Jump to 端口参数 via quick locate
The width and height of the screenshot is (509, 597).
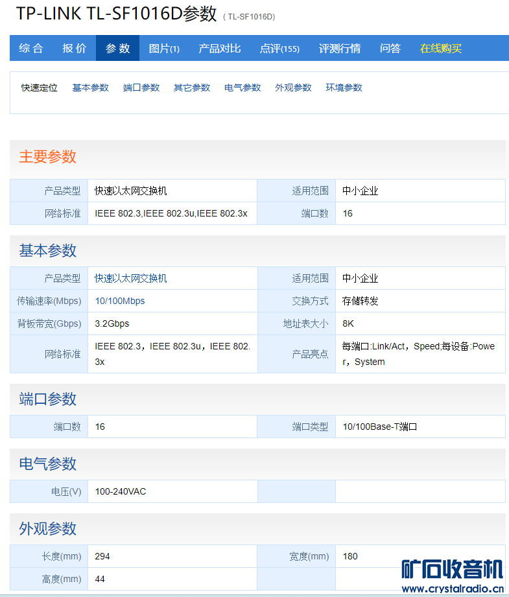[x=141, y=88]
